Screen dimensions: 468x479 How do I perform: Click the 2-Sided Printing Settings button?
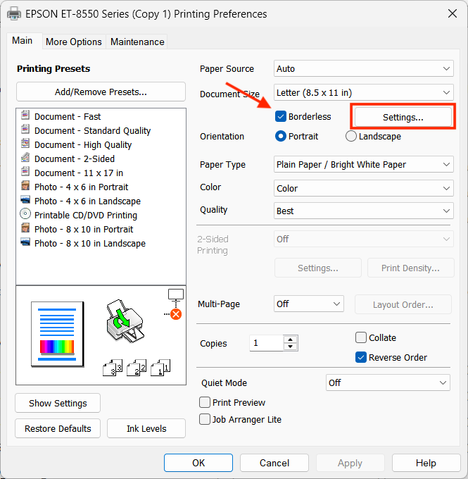click(x=318, y=268)
